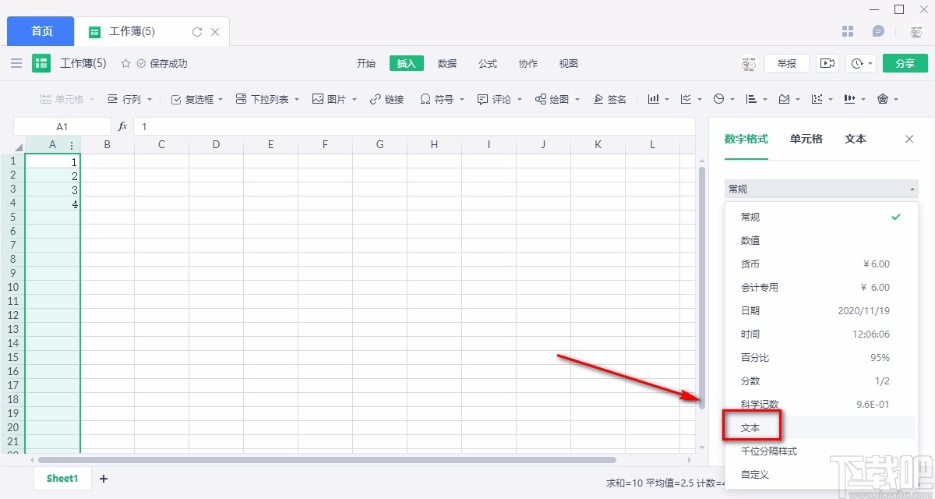
Task: Open the 图片 insert dropdown
Action: [334, 99]
